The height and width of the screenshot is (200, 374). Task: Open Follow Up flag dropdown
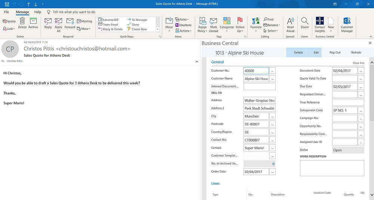(240, 25)
